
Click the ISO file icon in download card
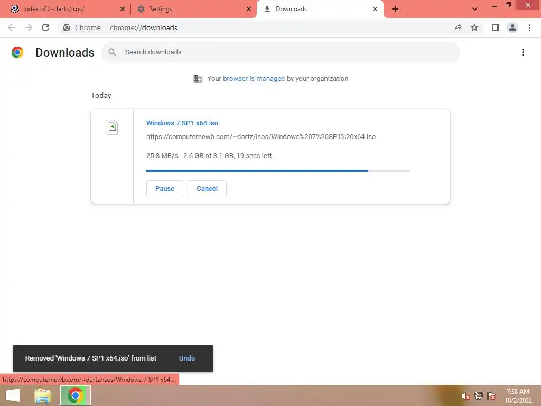pyautogui.click(x=112, y=127)
